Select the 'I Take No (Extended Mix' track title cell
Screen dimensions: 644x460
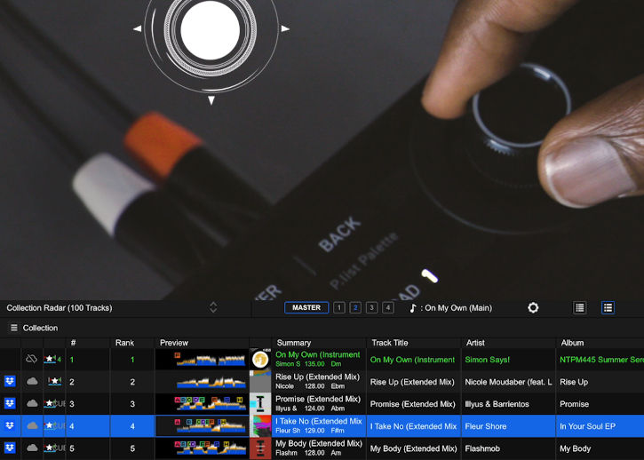click(x=413, y=426)
